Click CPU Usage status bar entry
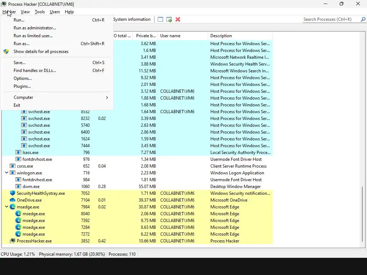 click(18, 254)
